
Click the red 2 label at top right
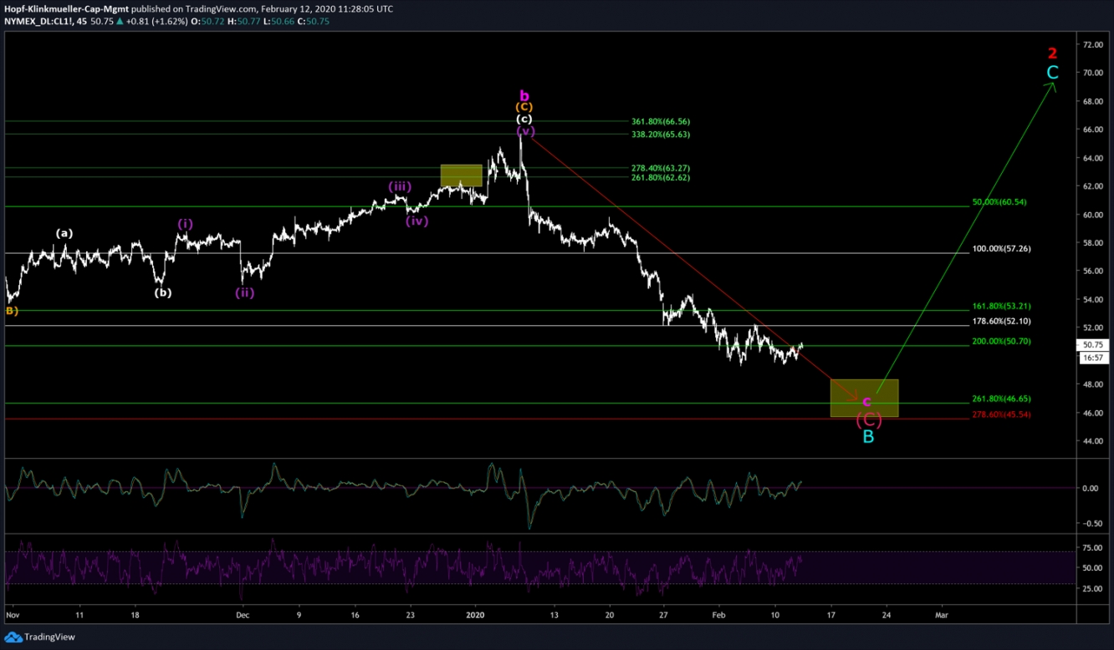(x=1052, y=53)
